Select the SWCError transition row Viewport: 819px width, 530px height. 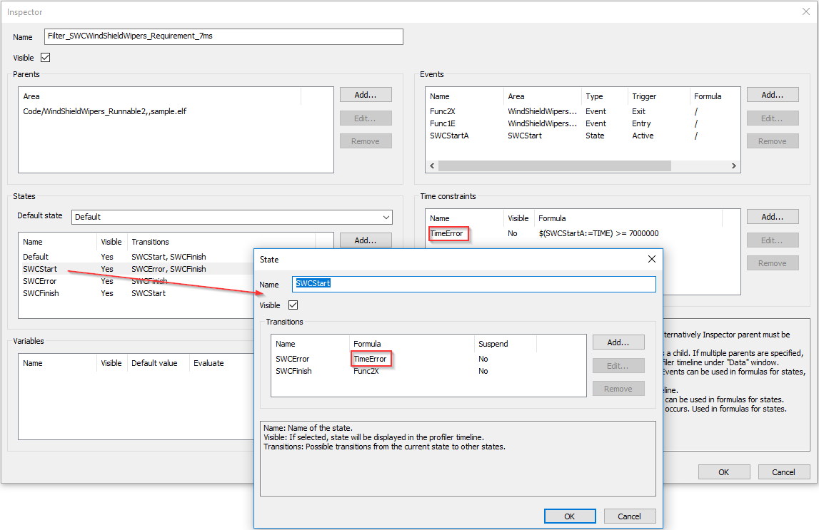pos(293,359)
